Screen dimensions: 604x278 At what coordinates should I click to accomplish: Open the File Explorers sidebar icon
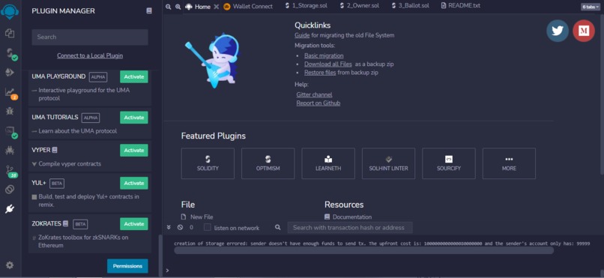tap(10, 34)
